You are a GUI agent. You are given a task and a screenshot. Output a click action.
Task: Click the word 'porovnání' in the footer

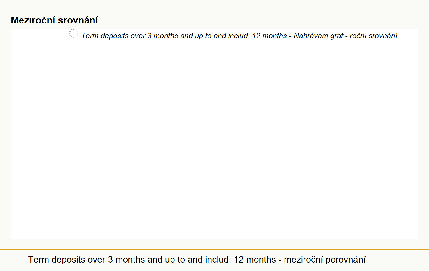(345, 260)
